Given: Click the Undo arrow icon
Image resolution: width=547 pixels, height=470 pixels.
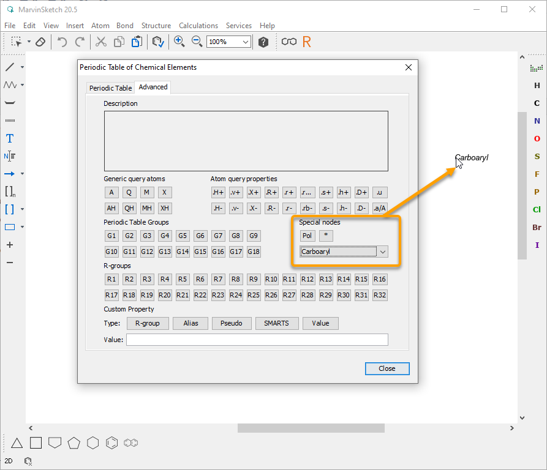Looking at the screenshot, I should (62, 42).
